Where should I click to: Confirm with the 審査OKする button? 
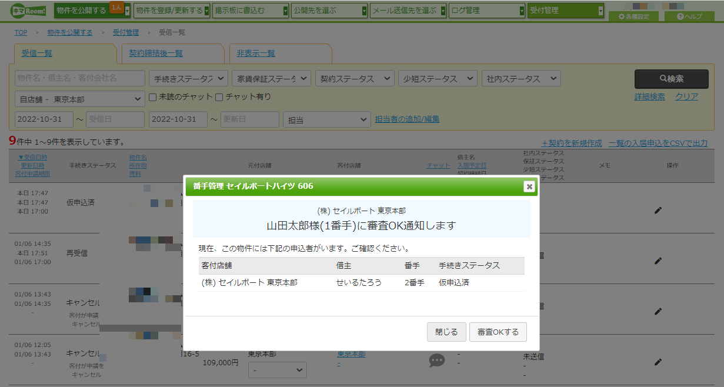click(498, 332)
